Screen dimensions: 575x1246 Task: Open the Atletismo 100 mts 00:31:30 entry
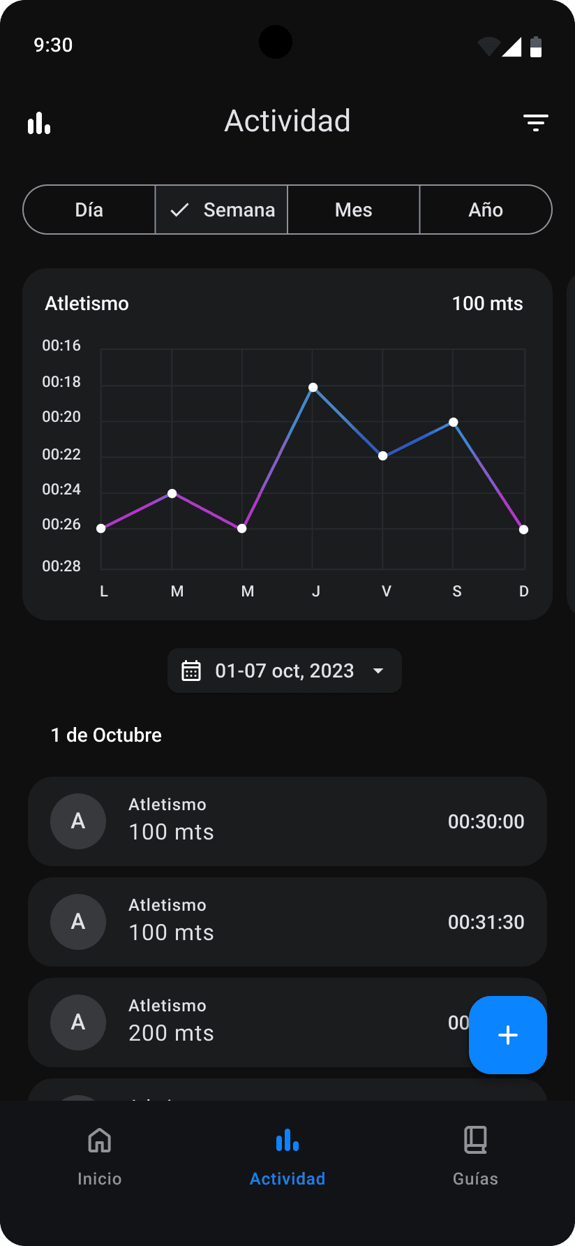click(x=287, y=922)
